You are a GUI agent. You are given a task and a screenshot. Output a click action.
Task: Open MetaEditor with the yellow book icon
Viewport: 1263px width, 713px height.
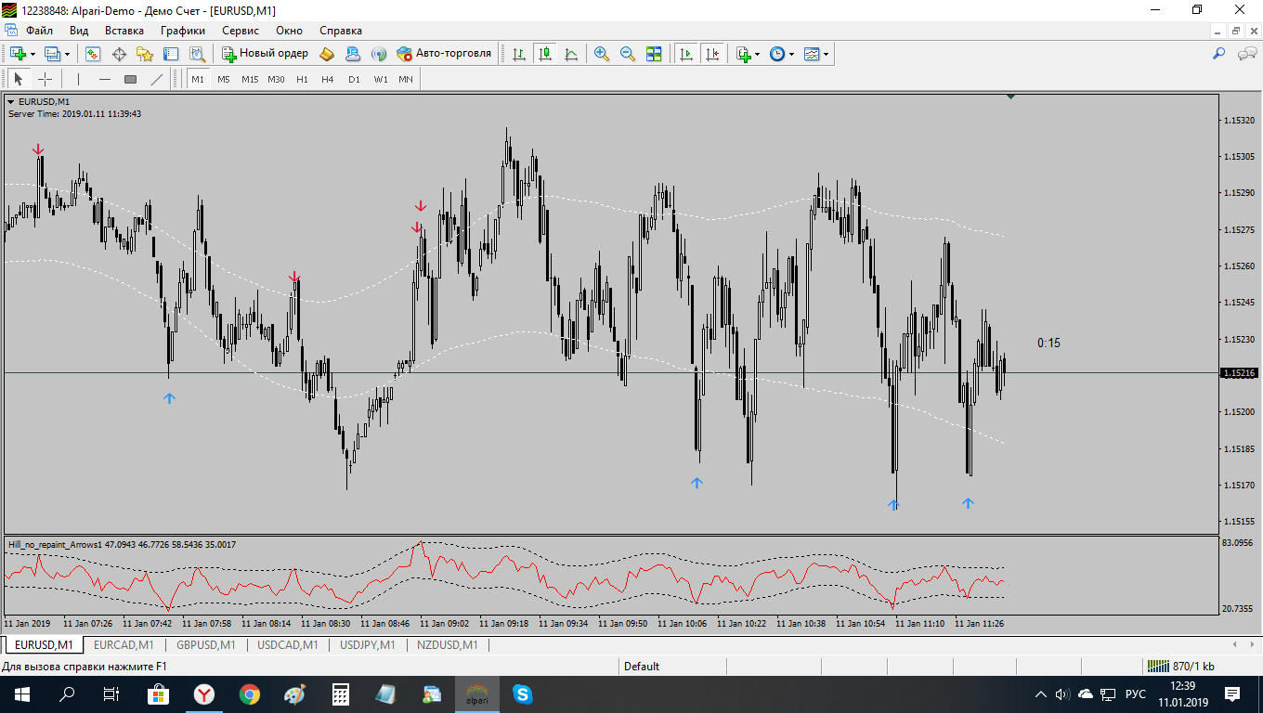327,54
